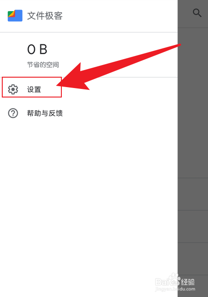The height and width of the screenshot is (297, 208).
Task: Click the Baidu paw print logo
Action: (x=174, y=279)
